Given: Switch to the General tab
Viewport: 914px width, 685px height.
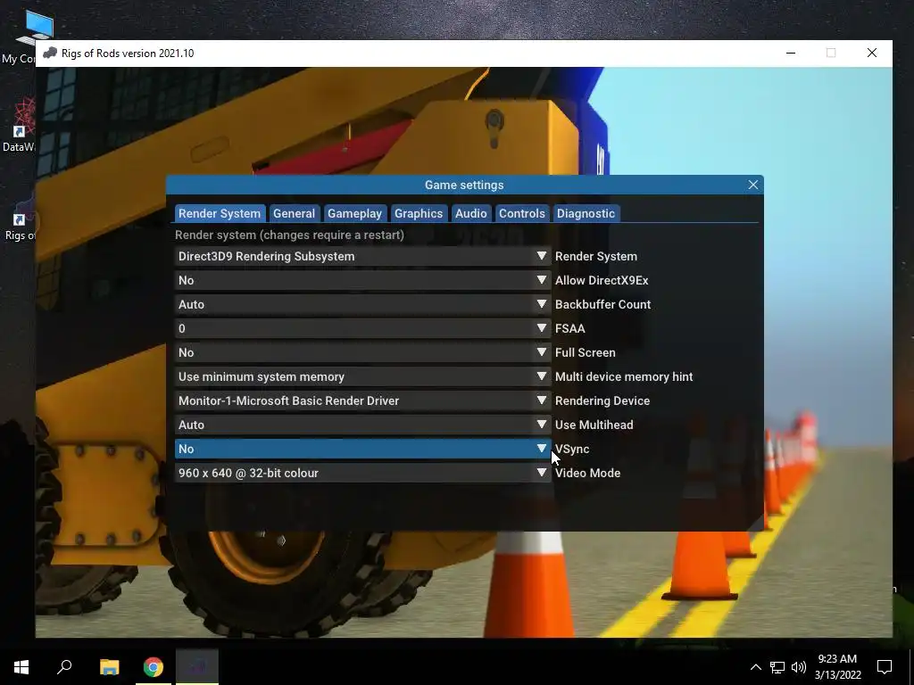Looking at the screenshot, I should [294, 213].
